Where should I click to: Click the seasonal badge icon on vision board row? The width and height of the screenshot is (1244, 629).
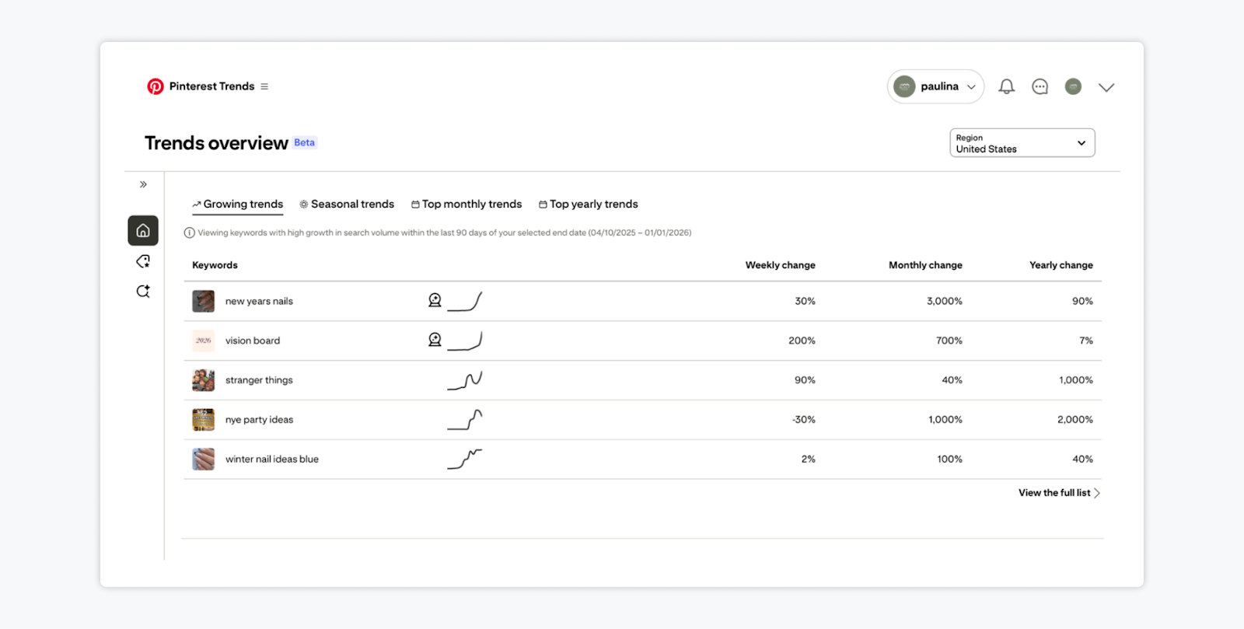(x=435, y=340)
